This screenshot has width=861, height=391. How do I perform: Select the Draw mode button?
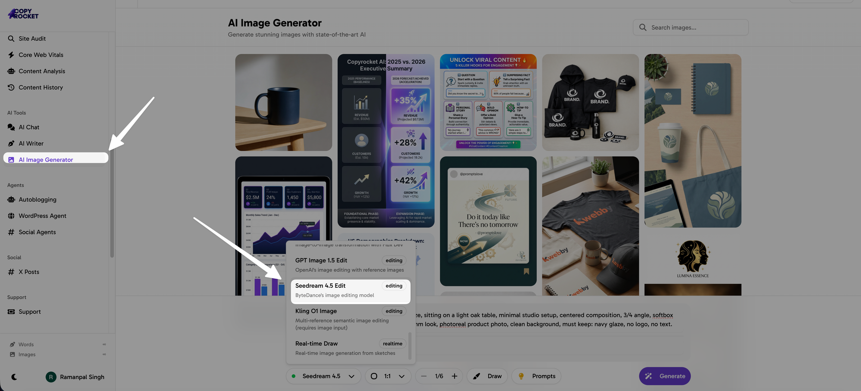(487, 376)
